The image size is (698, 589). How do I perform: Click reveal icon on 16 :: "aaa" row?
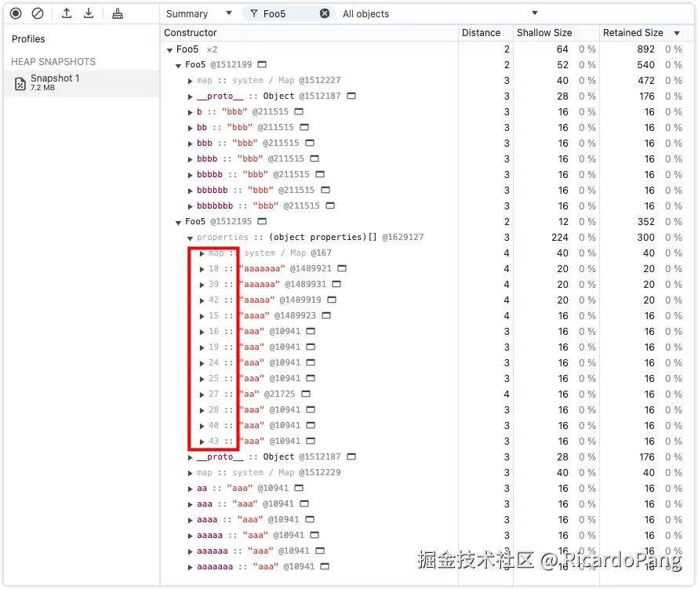(311, 331)
